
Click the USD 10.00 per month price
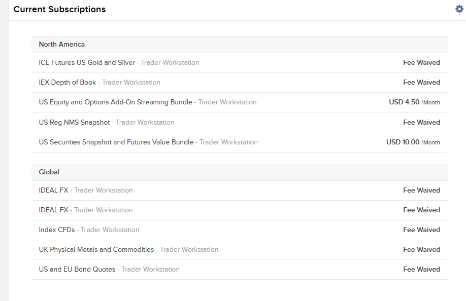413,142
